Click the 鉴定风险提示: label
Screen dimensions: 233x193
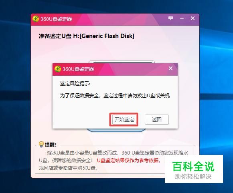click(x=75, y=84)
